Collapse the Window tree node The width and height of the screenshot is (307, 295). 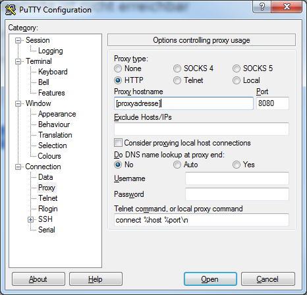tap(18, 103)
